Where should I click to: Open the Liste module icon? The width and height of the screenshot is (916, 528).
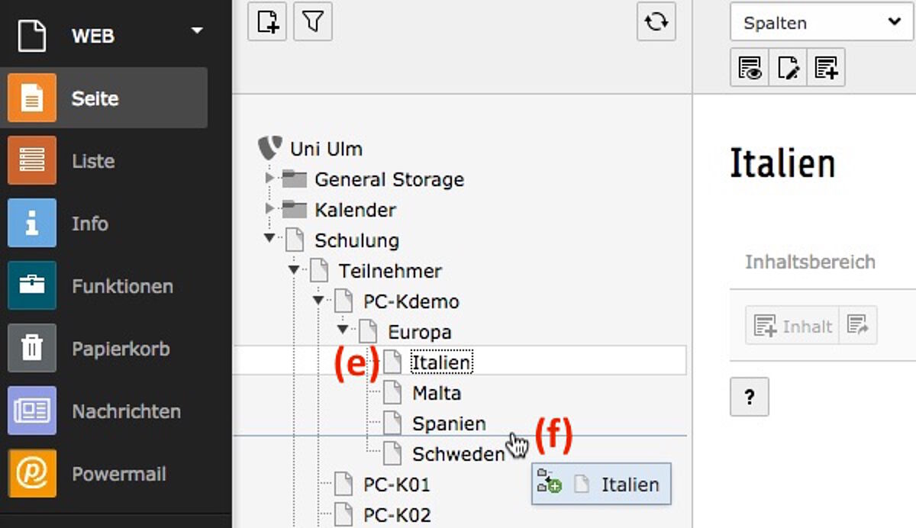point(32,160)
